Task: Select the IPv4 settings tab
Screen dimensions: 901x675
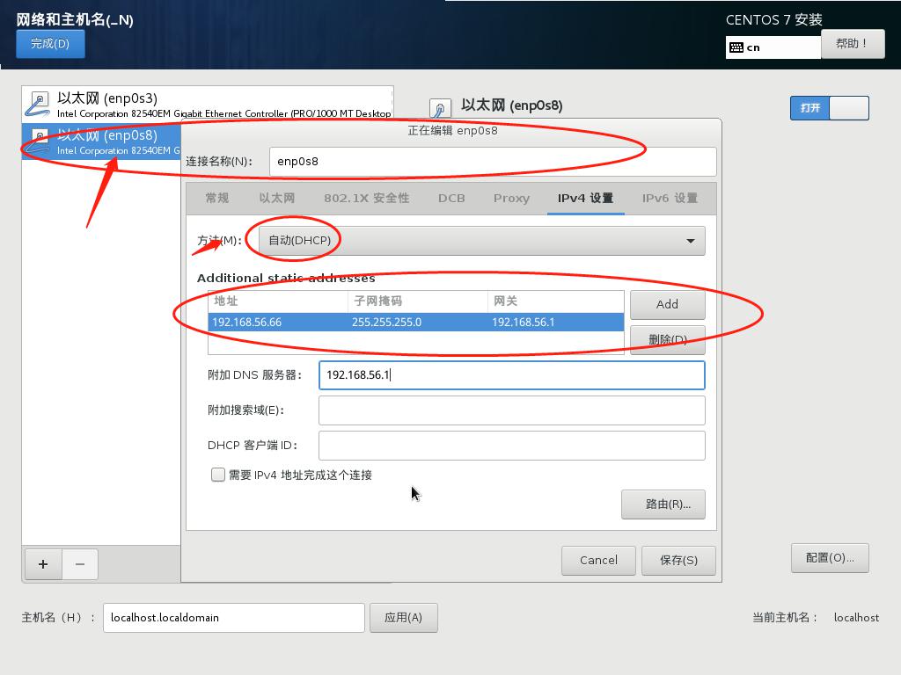Action: pyautogui.click(x=585, y=198)
